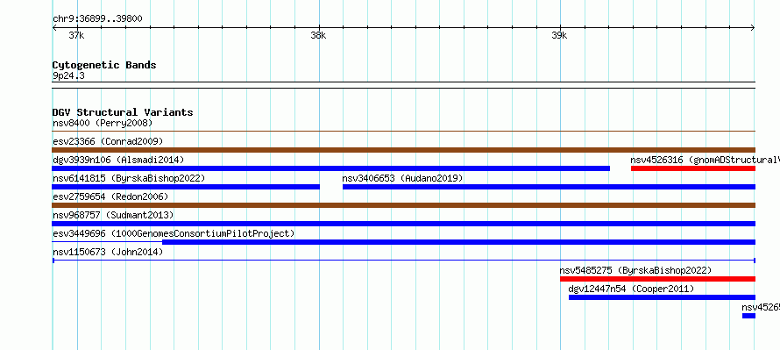Select the blue nsv6141815 variant bar
Image resolution: width=780 pixels, height=350 pixels.
pyautogui.click(x=186, y=187)
